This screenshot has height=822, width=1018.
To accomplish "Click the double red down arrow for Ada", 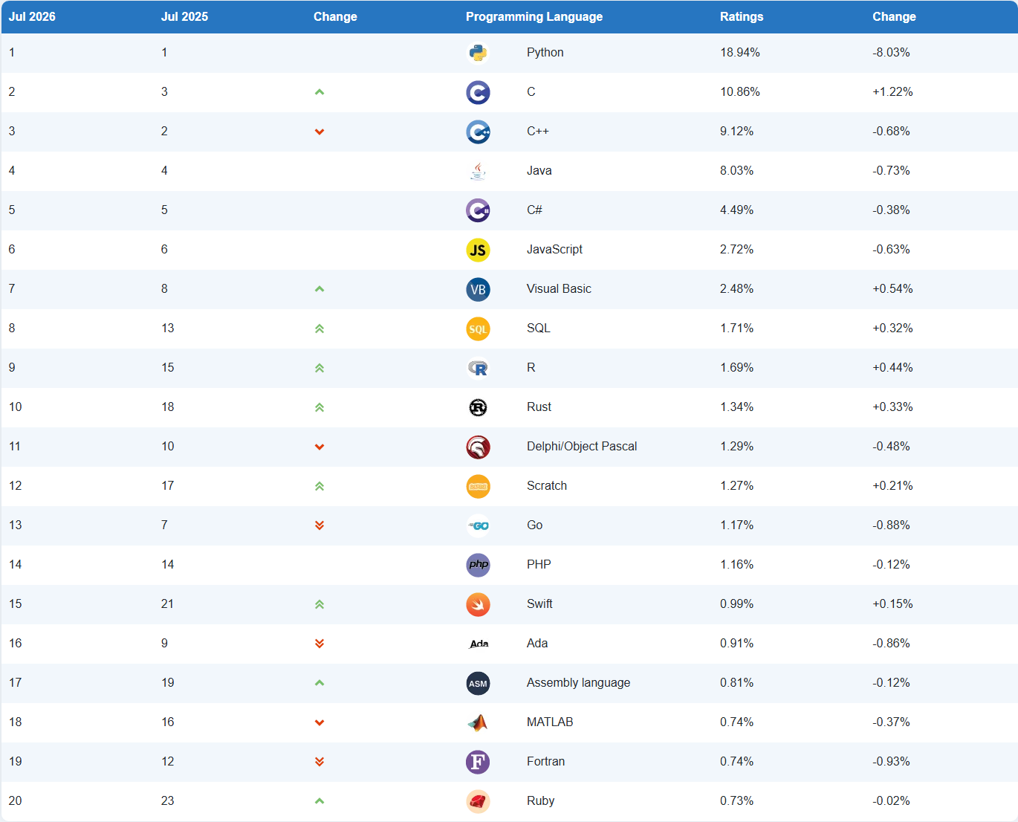I will pyautogui.click(x=320, y=644).
